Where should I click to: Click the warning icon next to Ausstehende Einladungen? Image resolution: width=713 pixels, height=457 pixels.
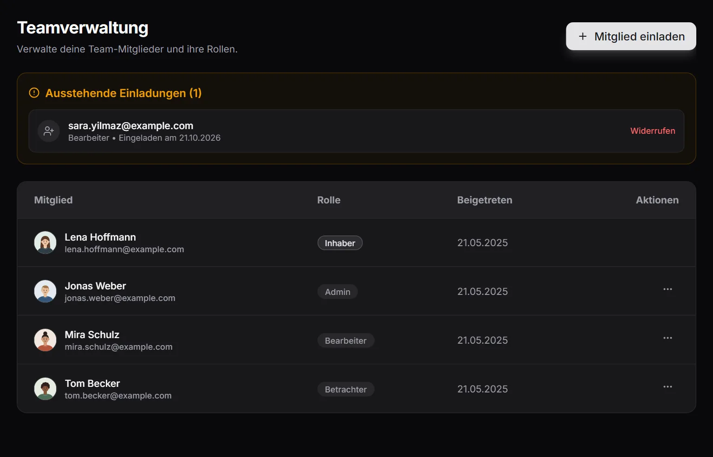tap(34, 93)
